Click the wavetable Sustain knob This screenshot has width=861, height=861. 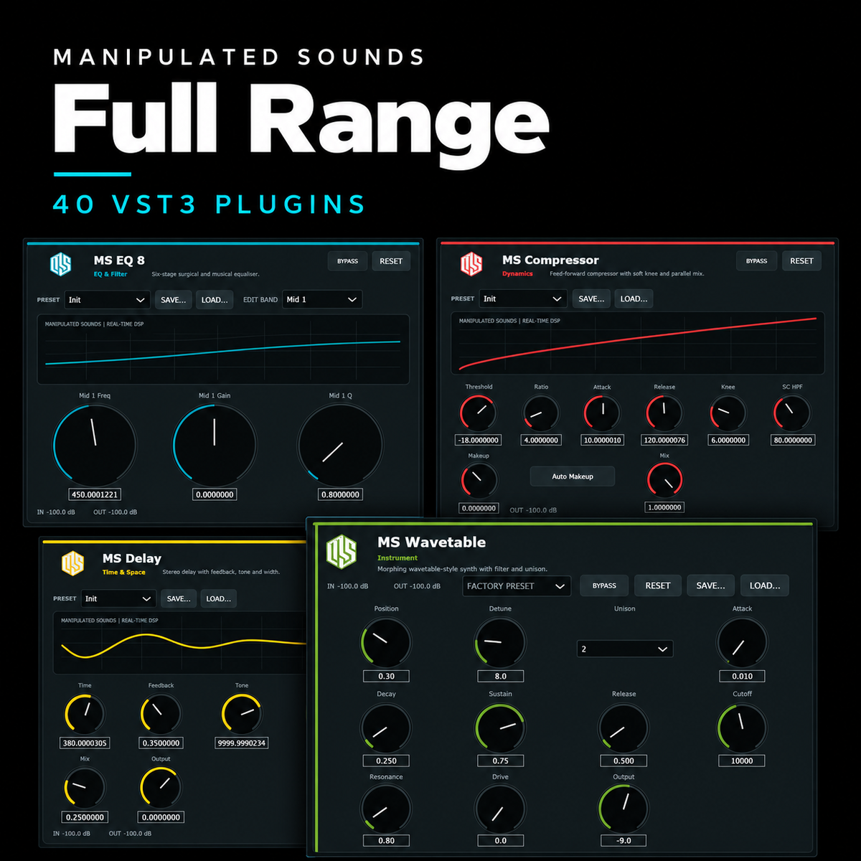(x=500, y=728)
